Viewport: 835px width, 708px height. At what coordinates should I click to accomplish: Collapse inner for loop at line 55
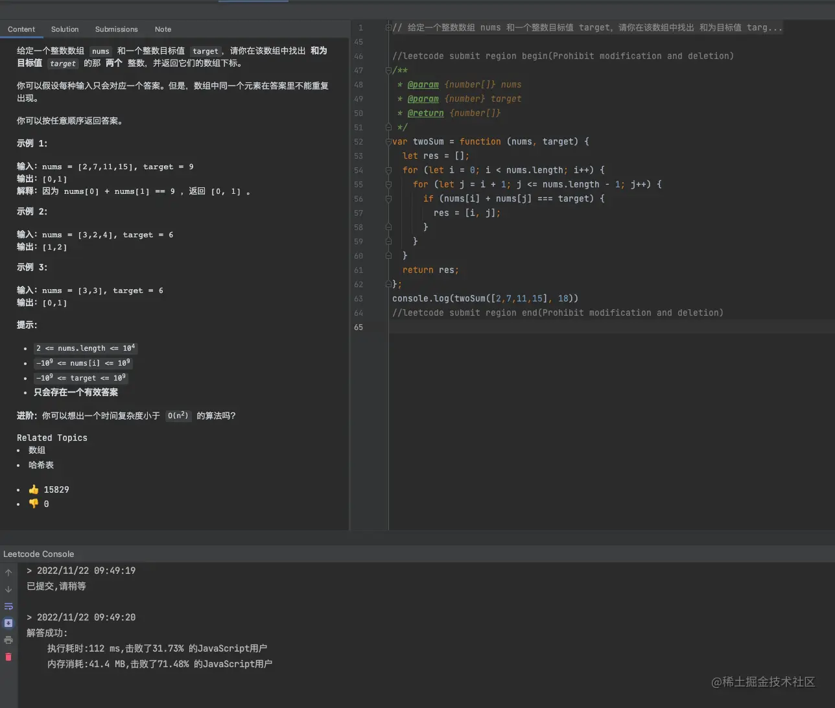[388, 184]
